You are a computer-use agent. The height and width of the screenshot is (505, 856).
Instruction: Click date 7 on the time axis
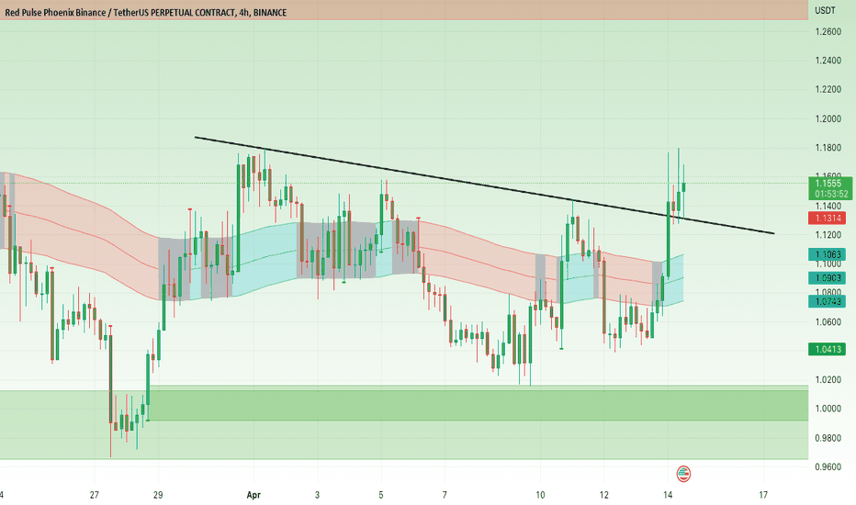tap(445, 495)
